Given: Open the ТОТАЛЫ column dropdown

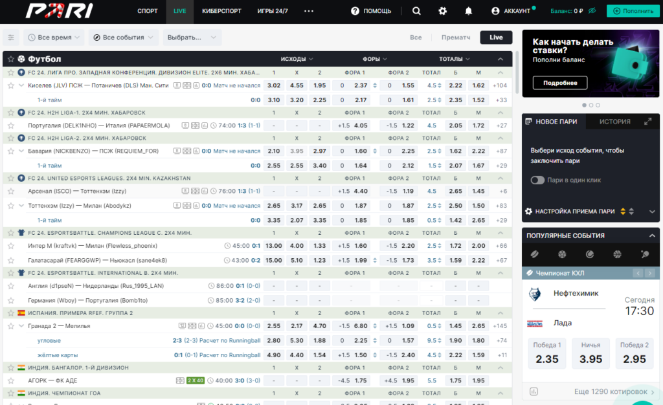Looking at the screenshot, I should pyautogui.click(x=455, y=59).
